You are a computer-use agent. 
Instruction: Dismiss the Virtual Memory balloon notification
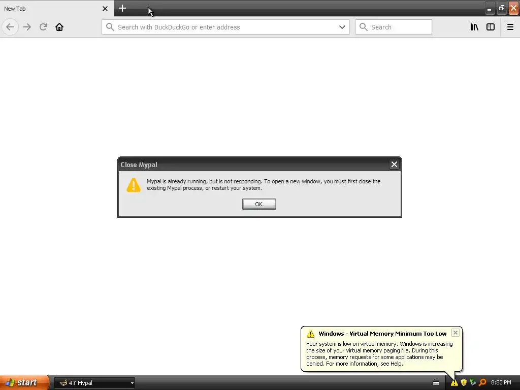456,333
